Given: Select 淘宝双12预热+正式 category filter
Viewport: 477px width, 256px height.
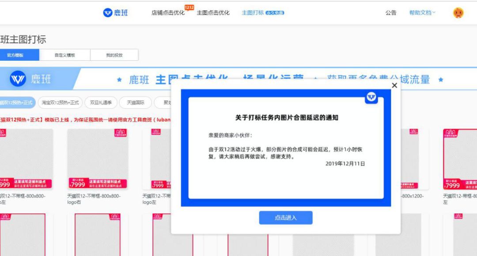Looking at the screenshot, I should click(x=60, y=103).
